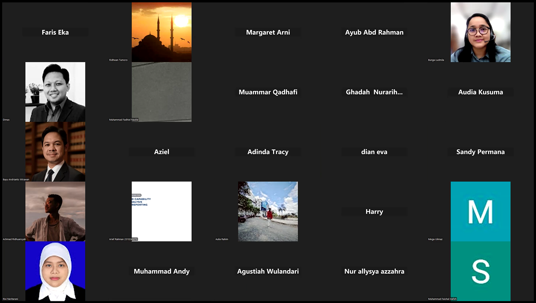Click Muhammad Fadhiel Naufal's gray video thumbnail
Image resolution: width=536 pixels, height=303 pixels.
pos(161,92)
